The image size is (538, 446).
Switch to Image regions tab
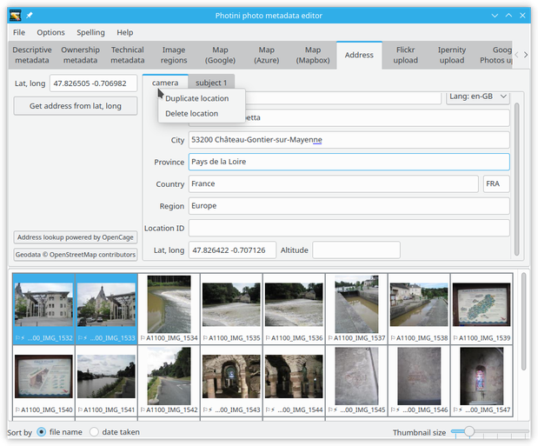pos(174,55)
